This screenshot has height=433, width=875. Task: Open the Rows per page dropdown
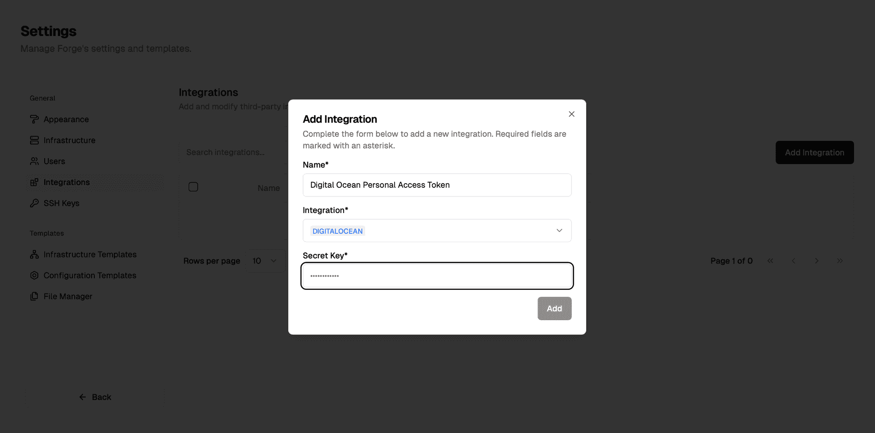coord(266,261)
